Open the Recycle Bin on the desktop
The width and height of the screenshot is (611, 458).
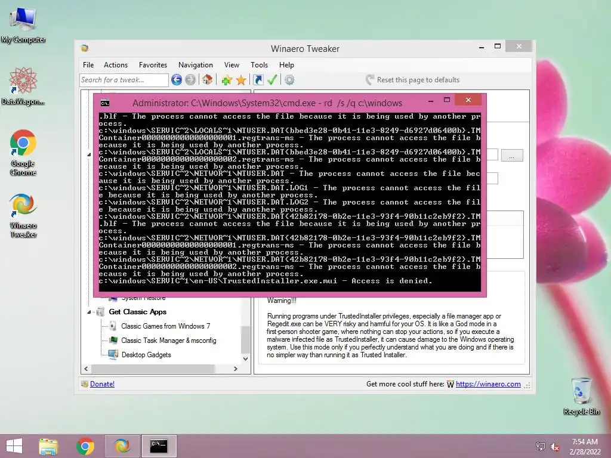(581, 396)
